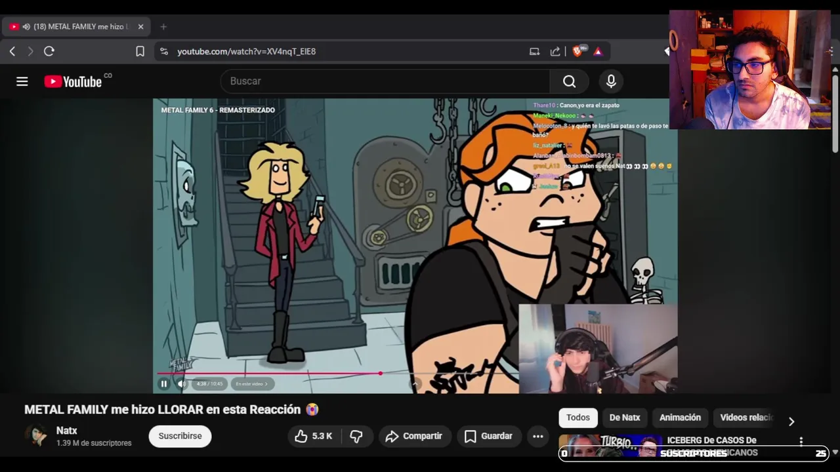The width and height of the screenshot is (840, 472).
Task: Start voice search with the microphone
Action: click(x=611, y=81)
